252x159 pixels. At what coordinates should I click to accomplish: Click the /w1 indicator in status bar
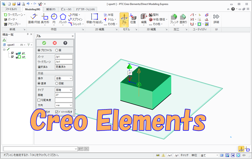pos(170,155)
